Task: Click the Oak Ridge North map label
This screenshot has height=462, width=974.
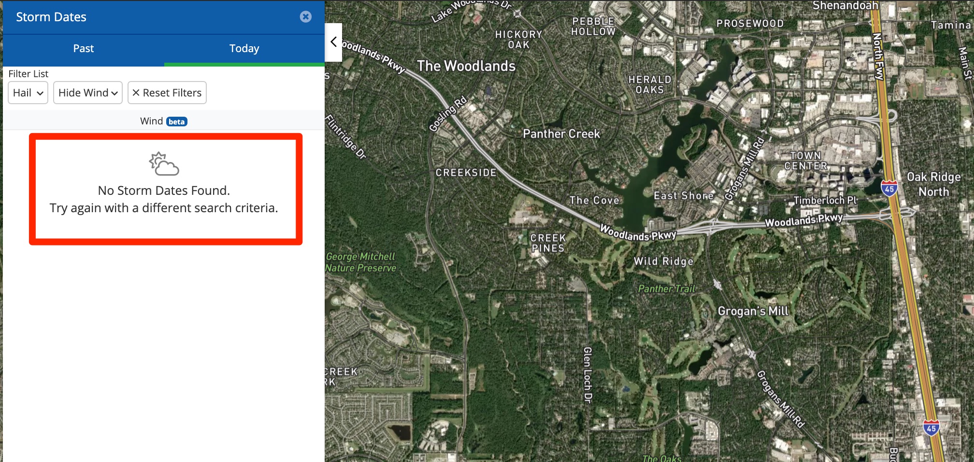Action: [x=933, y=184]
